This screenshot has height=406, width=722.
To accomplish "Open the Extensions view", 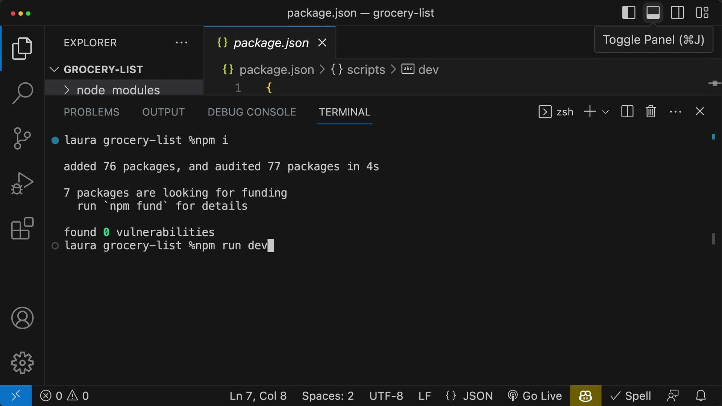I will (x=22, y=229).
